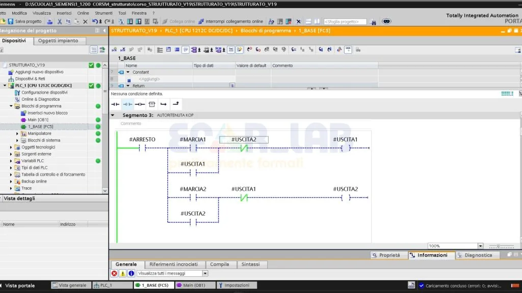
Task: Insert a normally open contact
Action: (115, 104)
